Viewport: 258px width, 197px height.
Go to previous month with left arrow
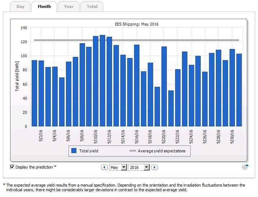click(x=104, y=167)
